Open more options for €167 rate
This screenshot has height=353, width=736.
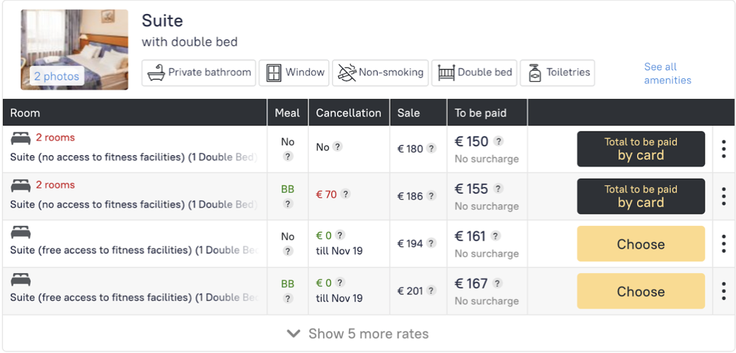coord(723,291)
